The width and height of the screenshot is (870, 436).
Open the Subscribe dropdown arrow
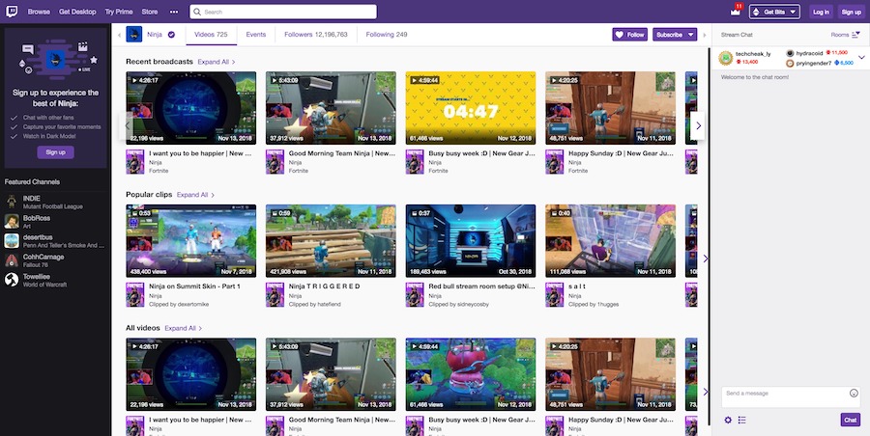click(x=690, y=35)
